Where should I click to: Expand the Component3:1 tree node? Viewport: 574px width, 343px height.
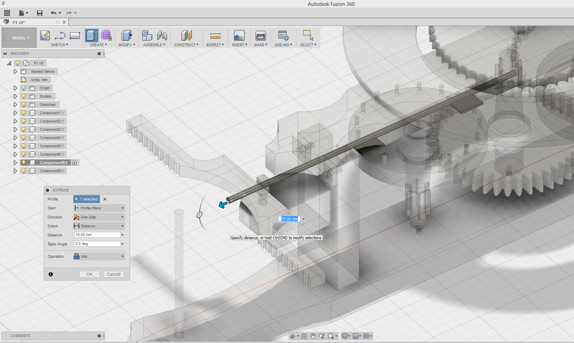pyautogui.click(x=15, y=129)
